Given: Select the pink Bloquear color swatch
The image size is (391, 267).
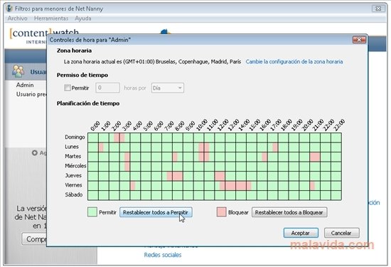Looking at the screenshot, I should click(x=221, y=212).
